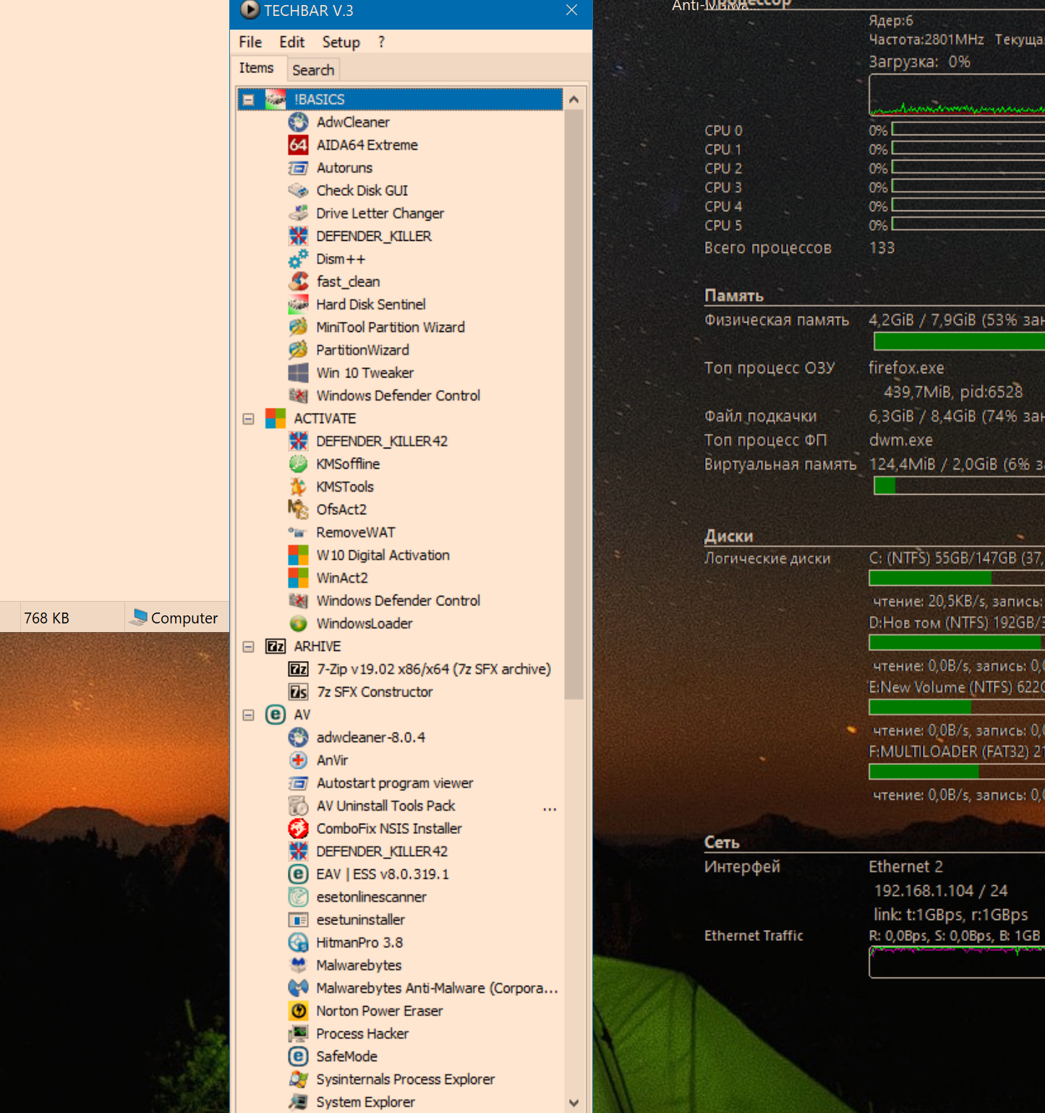Open the ? help menu

381,42
